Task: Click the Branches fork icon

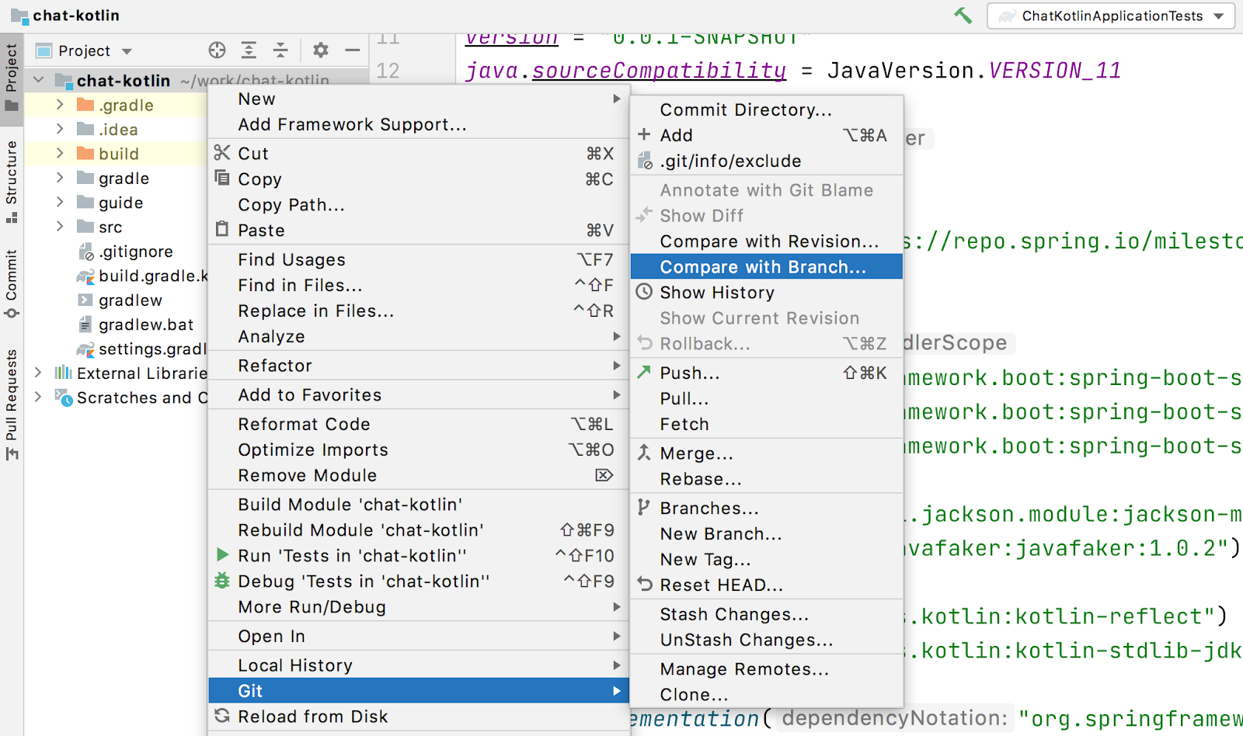Action: click(x=644, y=508)
